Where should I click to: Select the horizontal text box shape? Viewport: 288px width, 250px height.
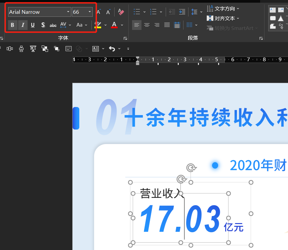273,10
